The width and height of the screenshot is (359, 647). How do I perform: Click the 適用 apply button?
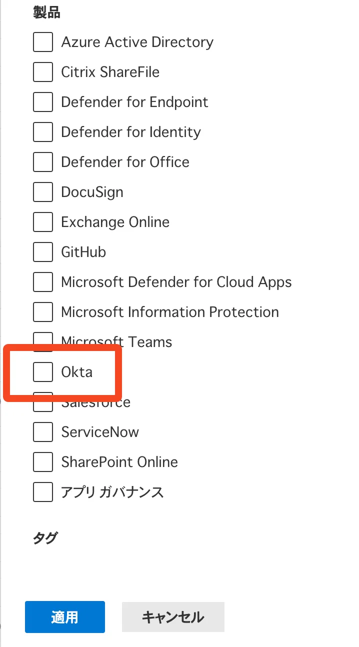pyautogui.click(x=65, y=617)
